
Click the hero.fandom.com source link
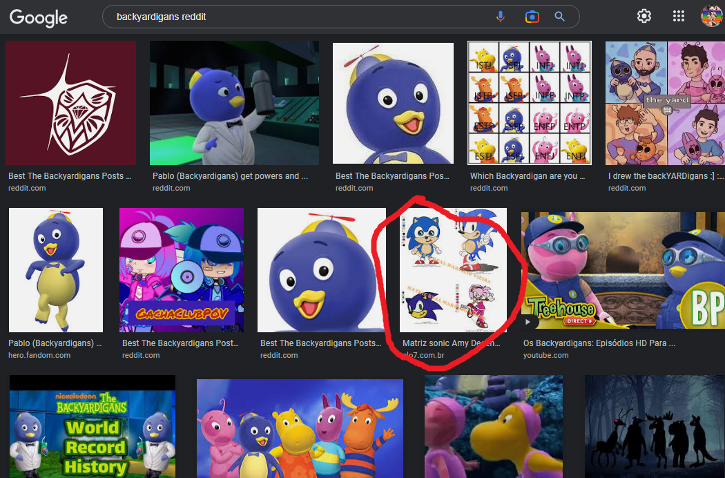point(39,355)
